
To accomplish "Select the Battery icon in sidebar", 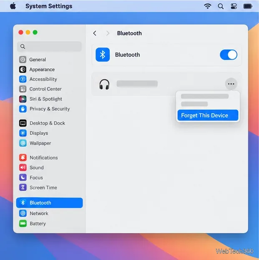I will point(23,224).
